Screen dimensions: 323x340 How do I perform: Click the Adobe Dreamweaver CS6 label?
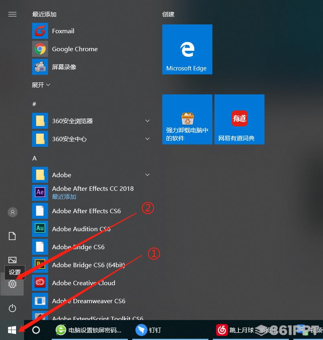point(89,301)
